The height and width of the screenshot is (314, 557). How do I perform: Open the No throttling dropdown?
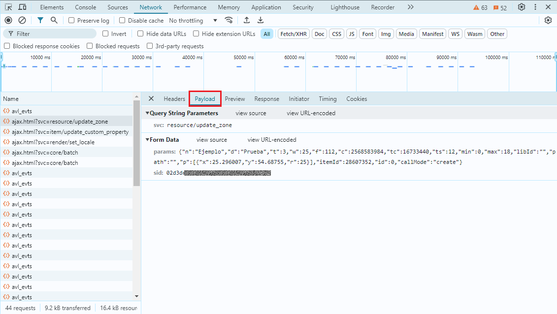coord(193,21)
